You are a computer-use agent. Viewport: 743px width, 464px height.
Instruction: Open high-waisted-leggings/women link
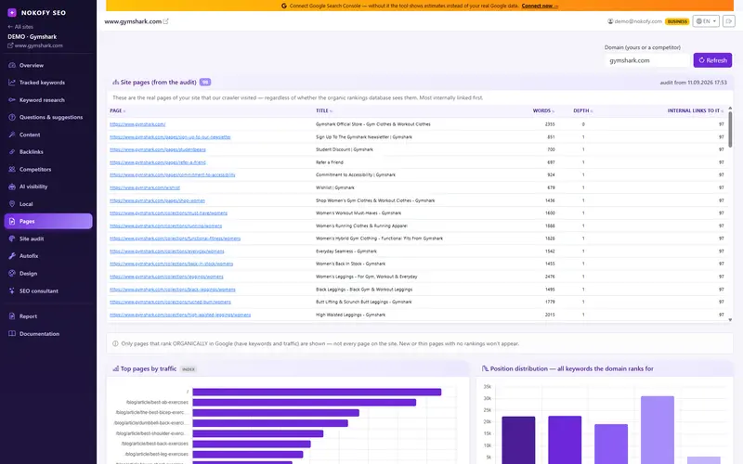point(180,315)
